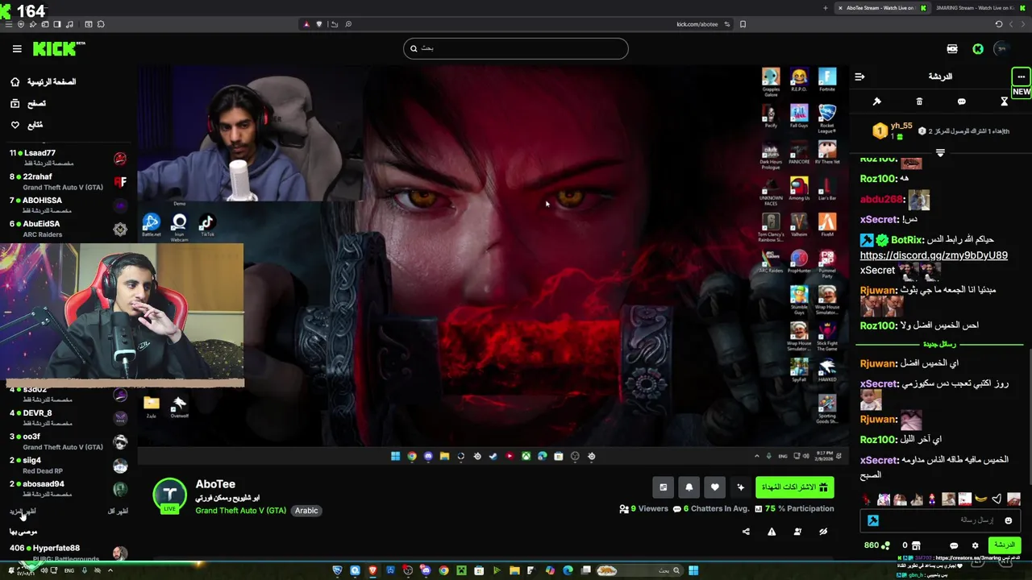Screen dimensions: 1032x580
Task: Select the Arabic language tag
Action: click(306, 511)
